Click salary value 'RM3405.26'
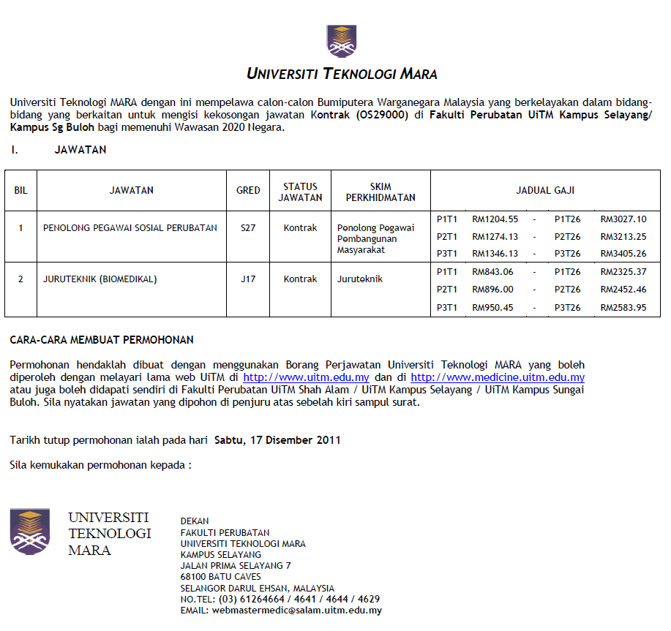Image resolution: width=671 pixels, height=631 pixels. [x=623, y=254]
